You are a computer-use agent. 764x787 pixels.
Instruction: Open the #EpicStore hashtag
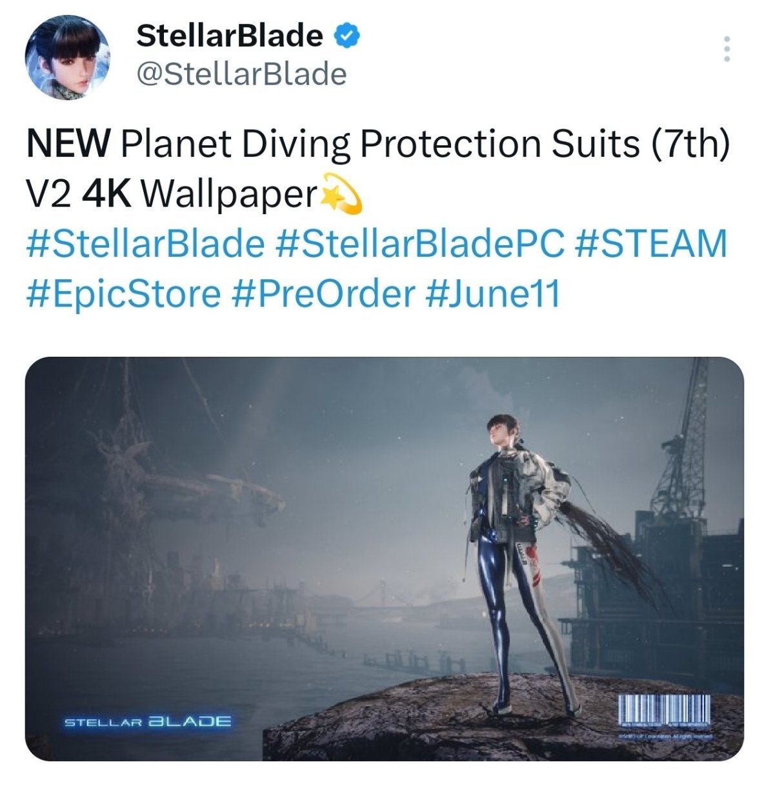tap(123, 294)
